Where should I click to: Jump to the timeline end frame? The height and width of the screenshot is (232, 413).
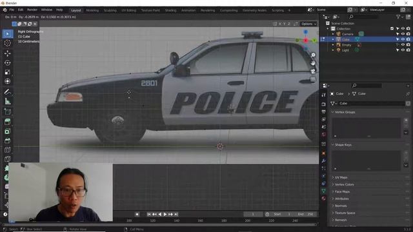click(176, 215)
